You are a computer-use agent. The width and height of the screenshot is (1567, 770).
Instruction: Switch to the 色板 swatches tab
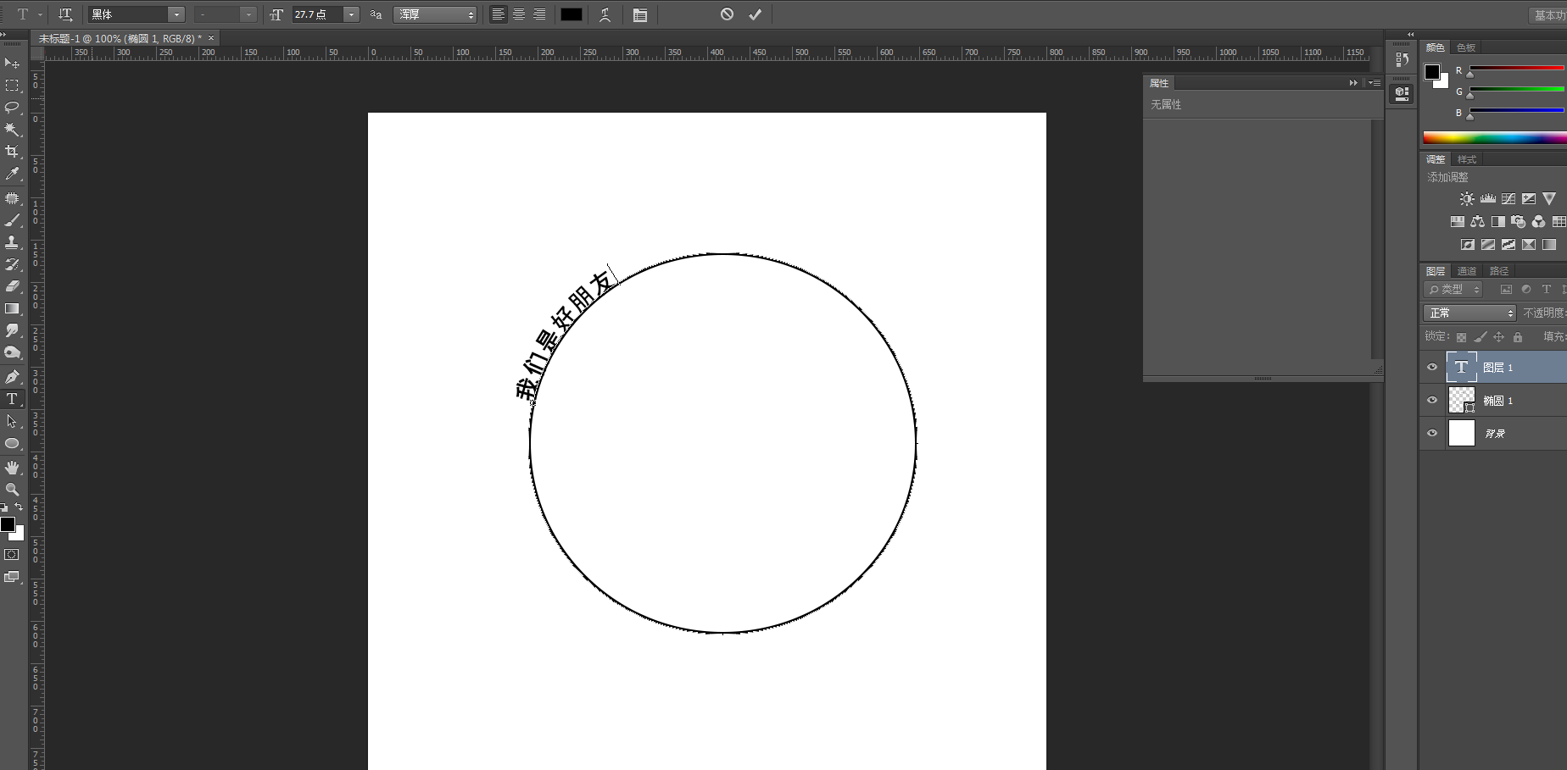pos(1466,47)
